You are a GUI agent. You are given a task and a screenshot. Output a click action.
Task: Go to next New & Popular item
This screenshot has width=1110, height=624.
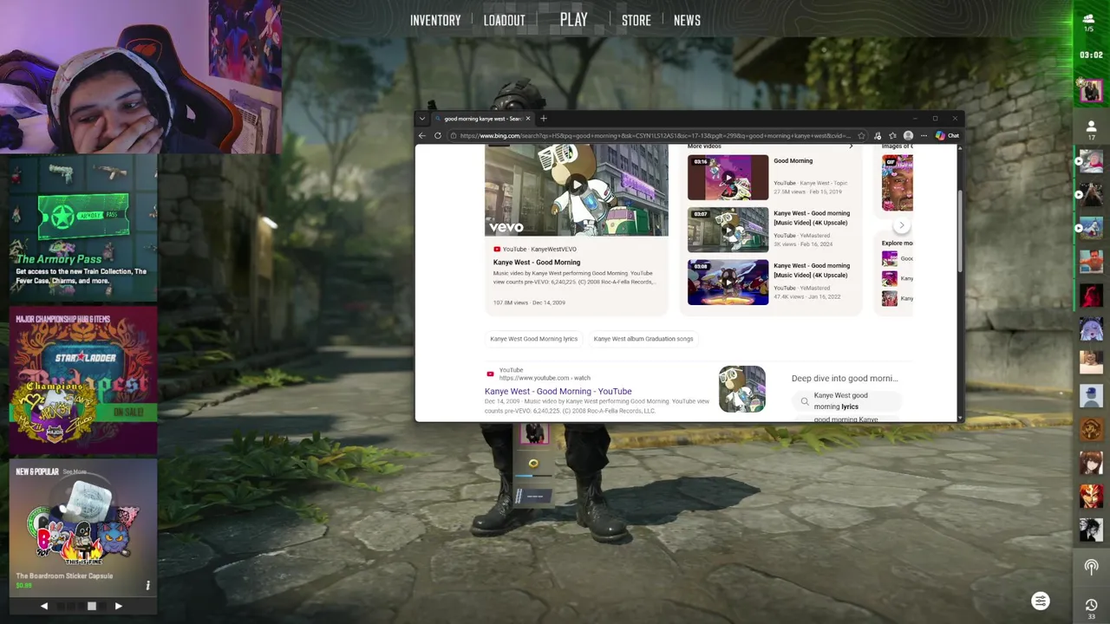click(119, 606)
